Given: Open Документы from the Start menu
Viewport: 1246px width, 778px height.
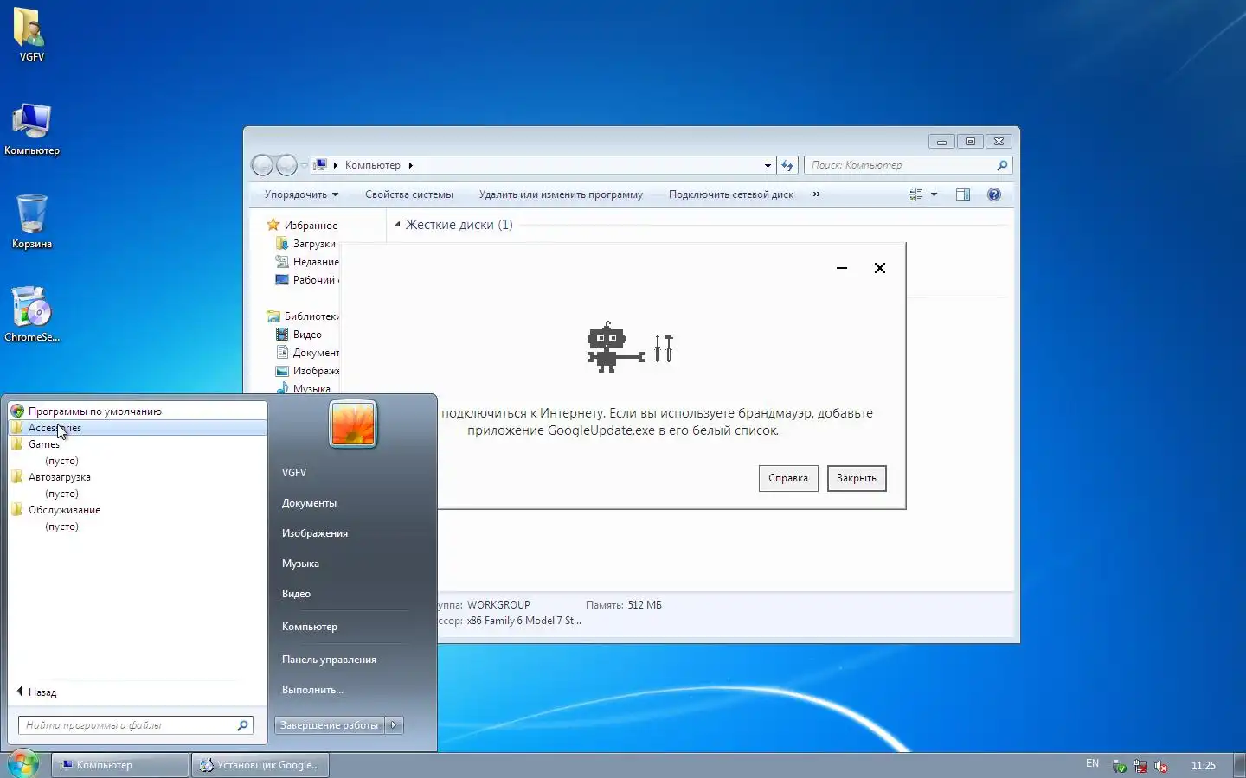Looking at the screenshot, I should coord(309,503).
